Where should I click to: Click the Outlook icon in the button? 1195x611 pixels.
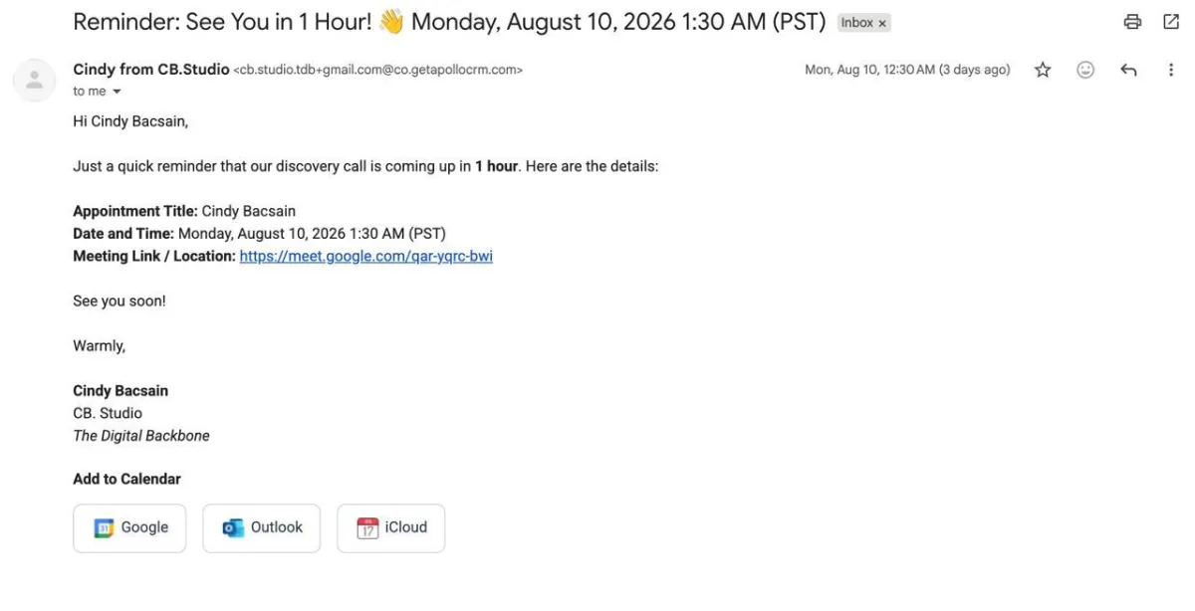click(233, 528)
